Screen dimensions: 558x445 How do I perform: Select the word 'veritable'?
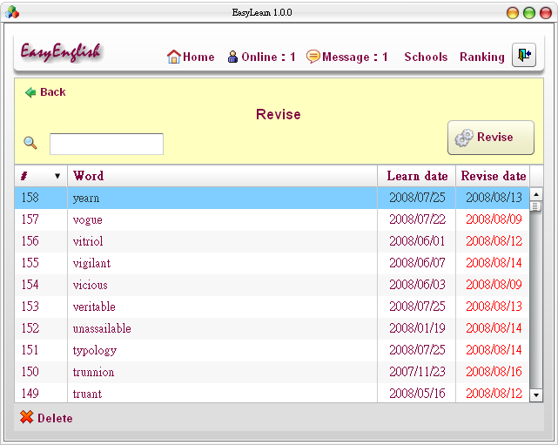[94, 307]
